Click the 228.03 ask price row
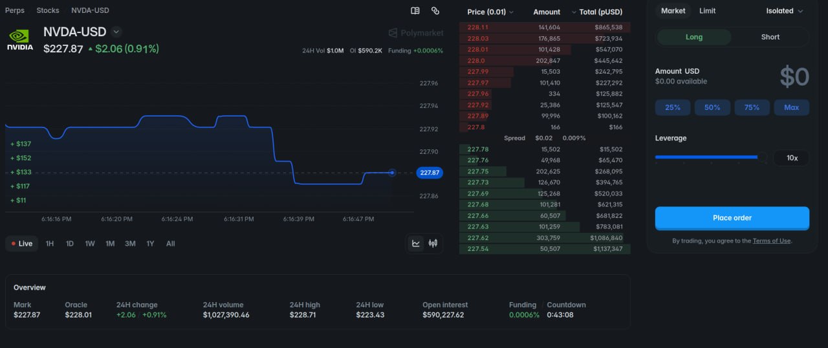 (545, 38)
